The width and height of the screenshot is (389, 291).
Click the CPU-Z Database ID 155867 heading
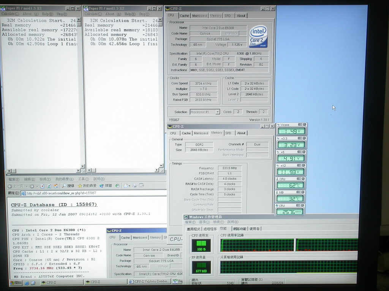[54, 205]
